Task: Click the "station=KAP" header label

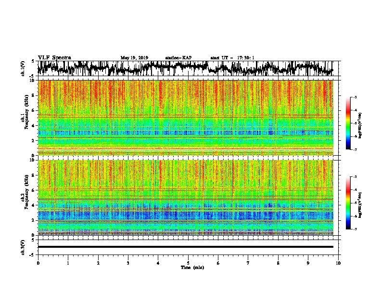Action: point(178,58)
